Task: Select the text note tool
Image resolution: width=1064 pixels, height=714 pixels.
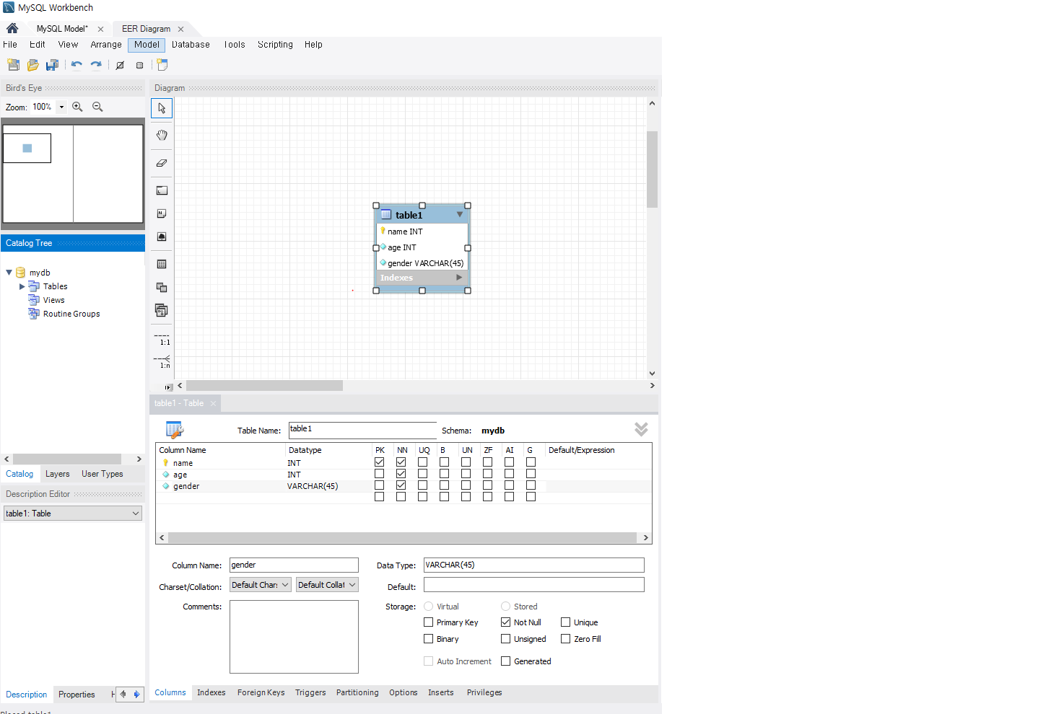Action: click(x=162, y=213)
